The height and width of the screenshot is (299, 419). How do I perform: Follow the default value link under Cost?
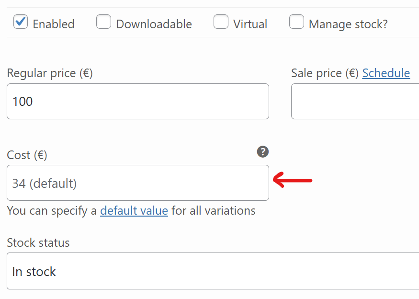134,211
